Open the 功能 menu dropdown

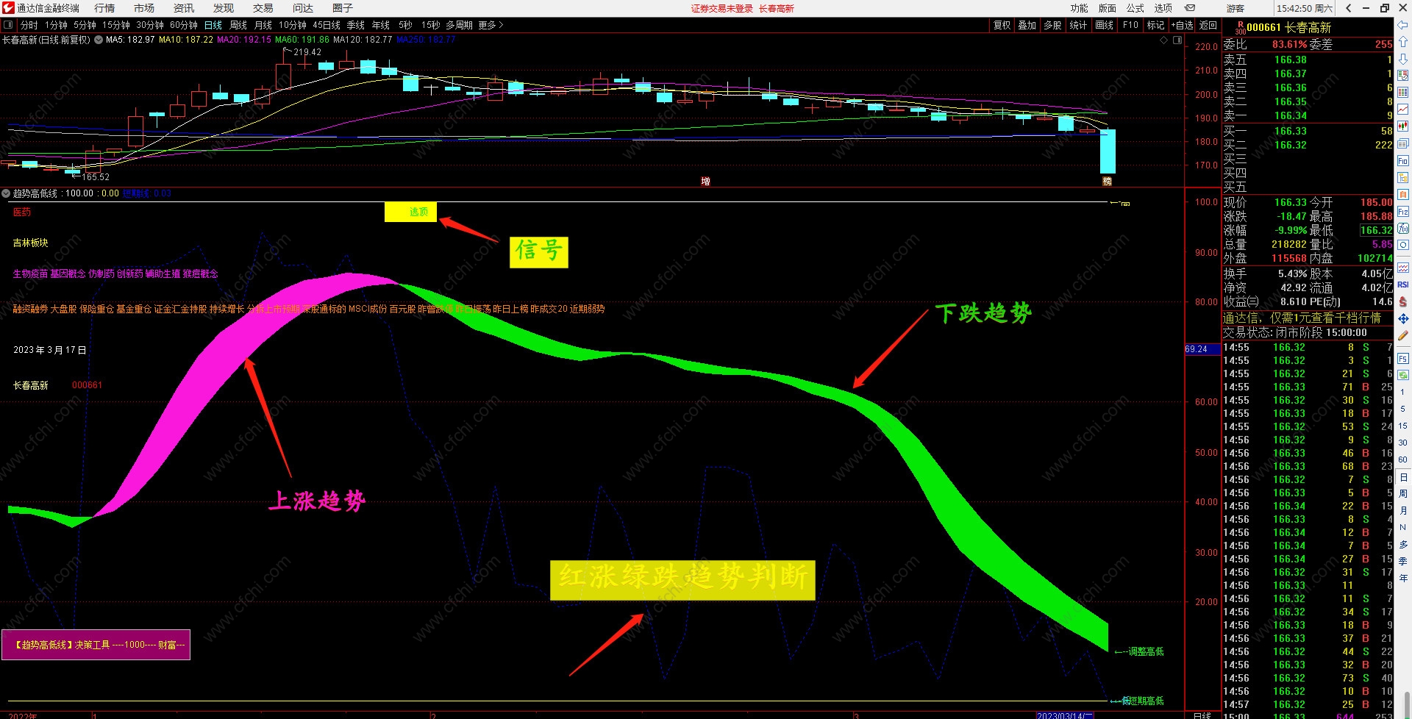[x=1080, y=8]
